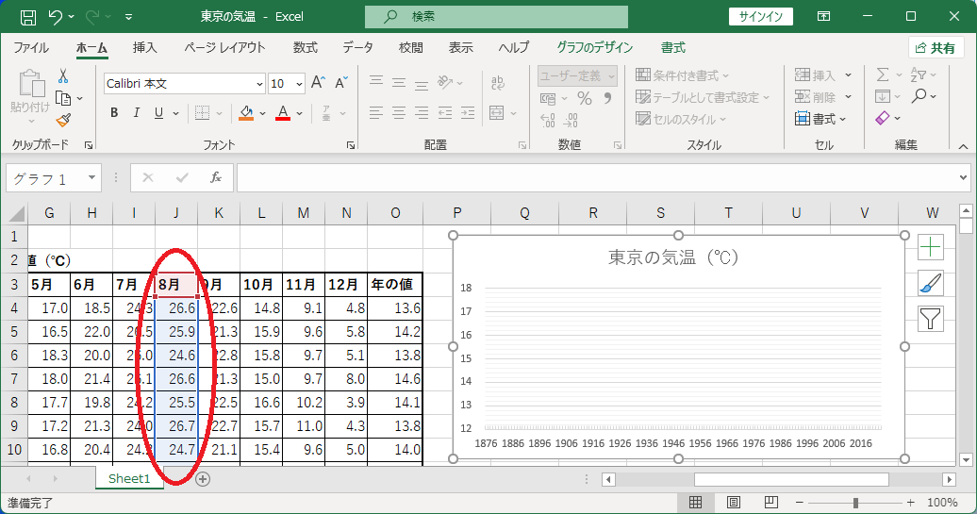Screen dimensions: 977x514
Task: Click merge and center icon
Action: coord(497,113)
